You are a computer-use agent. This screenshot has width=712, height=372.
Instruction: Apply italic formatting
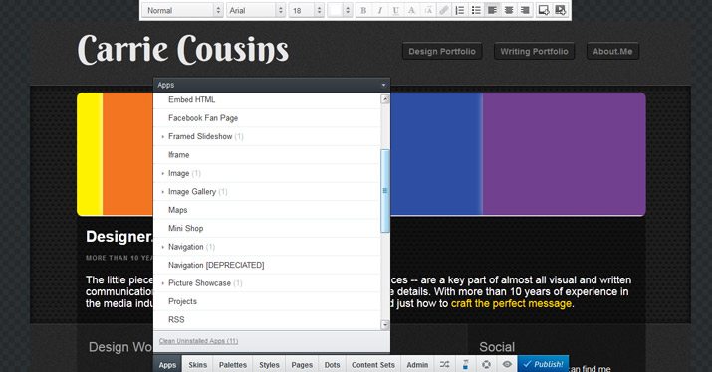[379, 10]
